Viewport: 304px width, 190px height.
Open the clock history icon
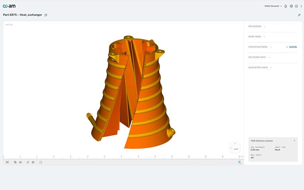pos(296,6)
